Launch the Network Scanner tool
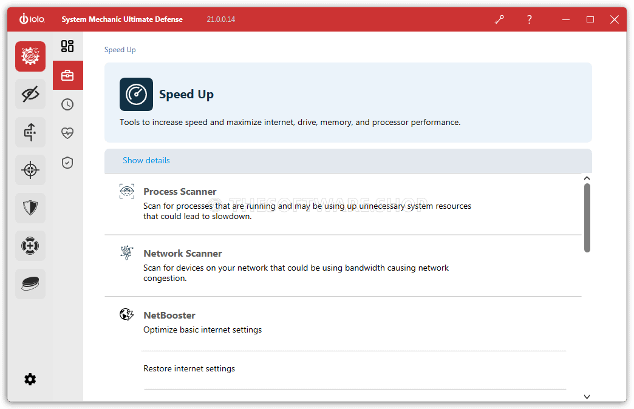Viewport: 634px width, 409px height. [x=183, y=254]
